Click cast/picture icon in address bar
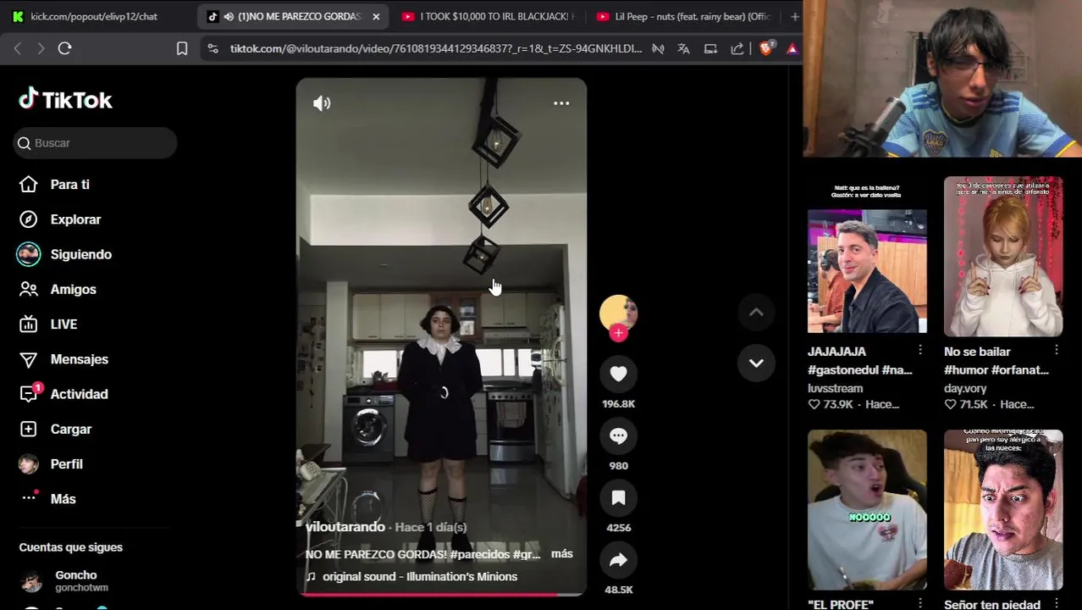 [x=710, y=48]
